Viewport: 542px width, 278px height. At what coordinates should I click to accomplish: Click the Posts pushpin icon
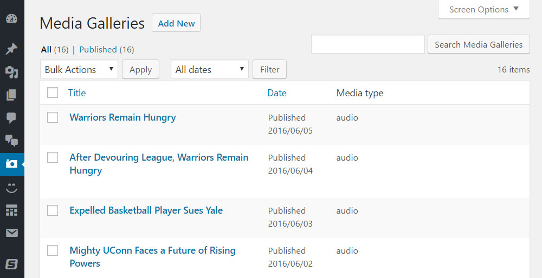pyautogui.click(x=11, y=49)
